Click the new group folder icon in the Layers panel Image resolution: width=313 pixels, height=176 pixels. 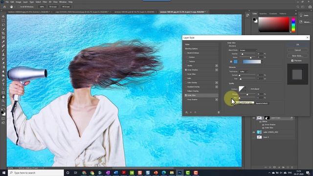[283, 167]
